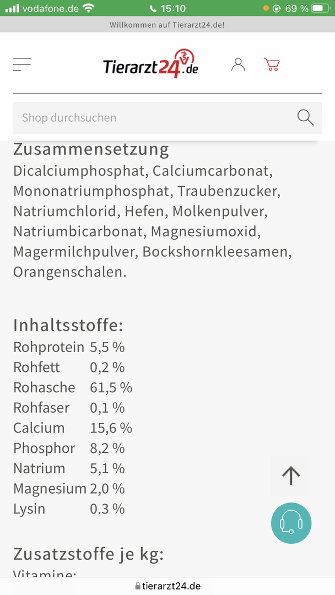Tap the Calcium value 15,6 %

(111, 428)
